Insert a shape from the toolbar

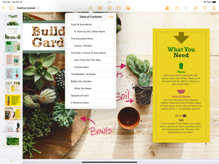click(x=119, y=8)
